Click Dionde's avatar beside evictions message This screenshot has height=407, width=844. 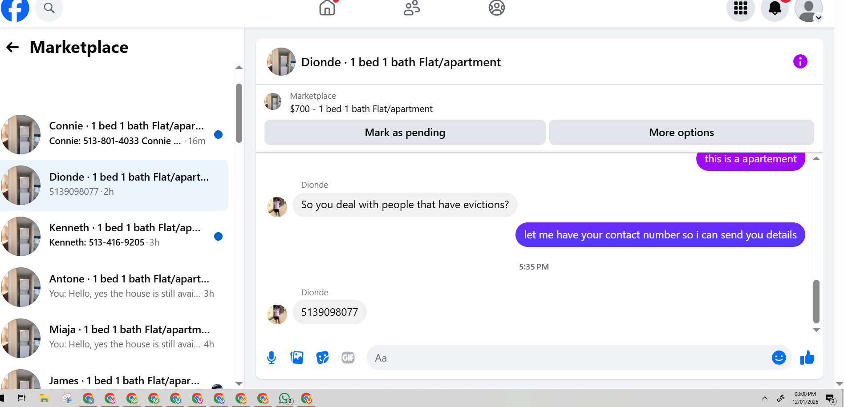(x=277, y=207)
